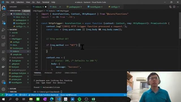Open Windows taskbar search
This screenshot has height=102, width=181.
tap(10, 99)
